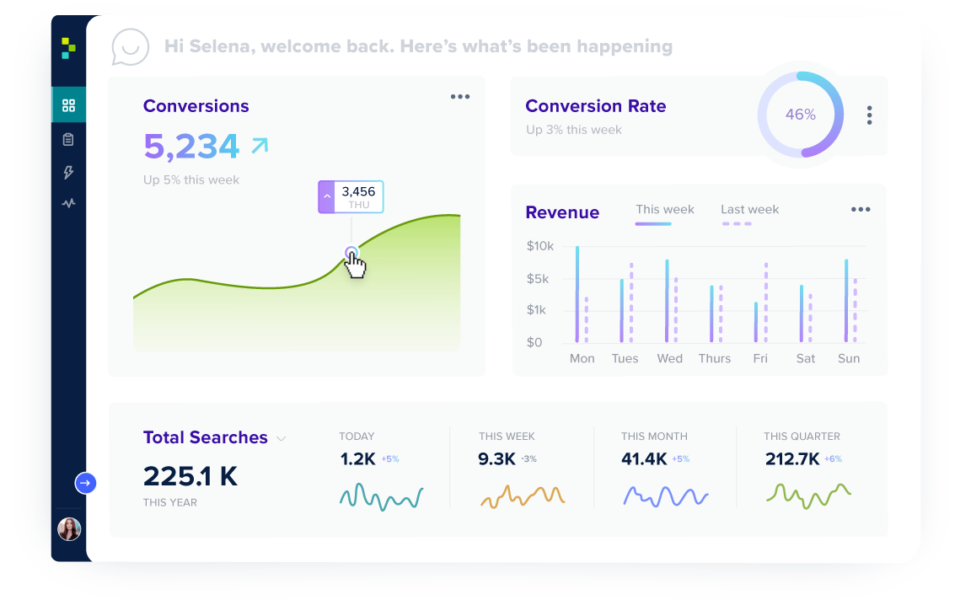
Task: Click the smiley speech bubble greeting icon
Action: 130,47
